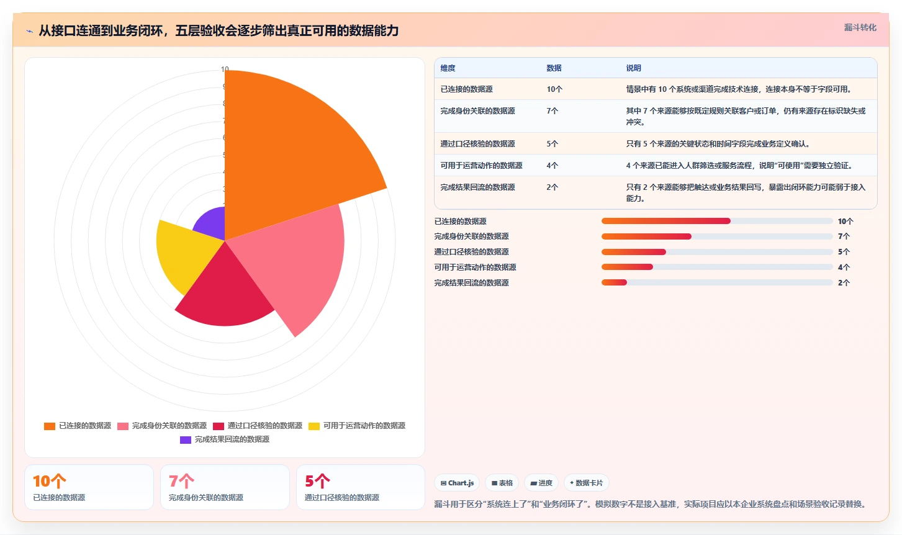Toggle the pink 完成身份关联的数据源 legend swatch

click(x=123, y=426)
